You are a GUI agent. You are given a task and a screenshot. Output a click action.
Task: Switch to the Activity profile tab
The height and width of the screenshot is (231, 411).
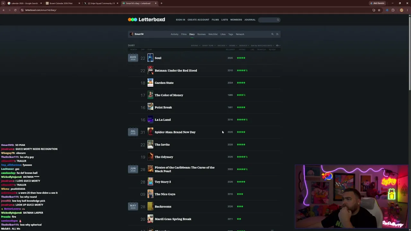coord(174,34)
